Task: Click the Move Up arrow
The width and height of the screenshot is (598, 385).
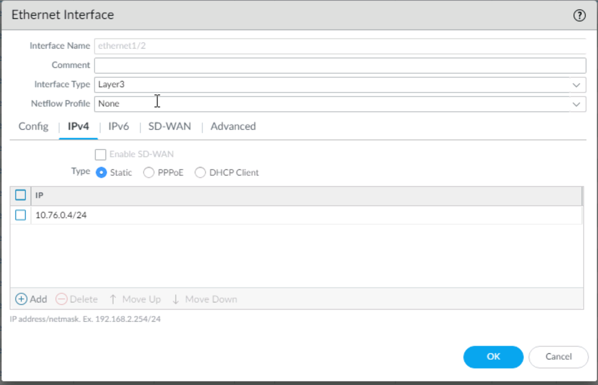Action: pos(113,299)
